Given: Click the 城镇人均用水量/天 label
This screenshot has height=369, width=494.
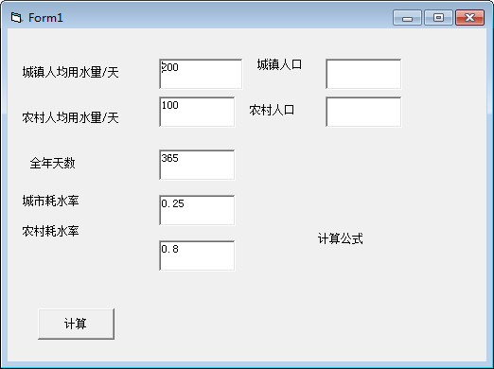Looking at the screenshot, I should (x=71, y=72).
